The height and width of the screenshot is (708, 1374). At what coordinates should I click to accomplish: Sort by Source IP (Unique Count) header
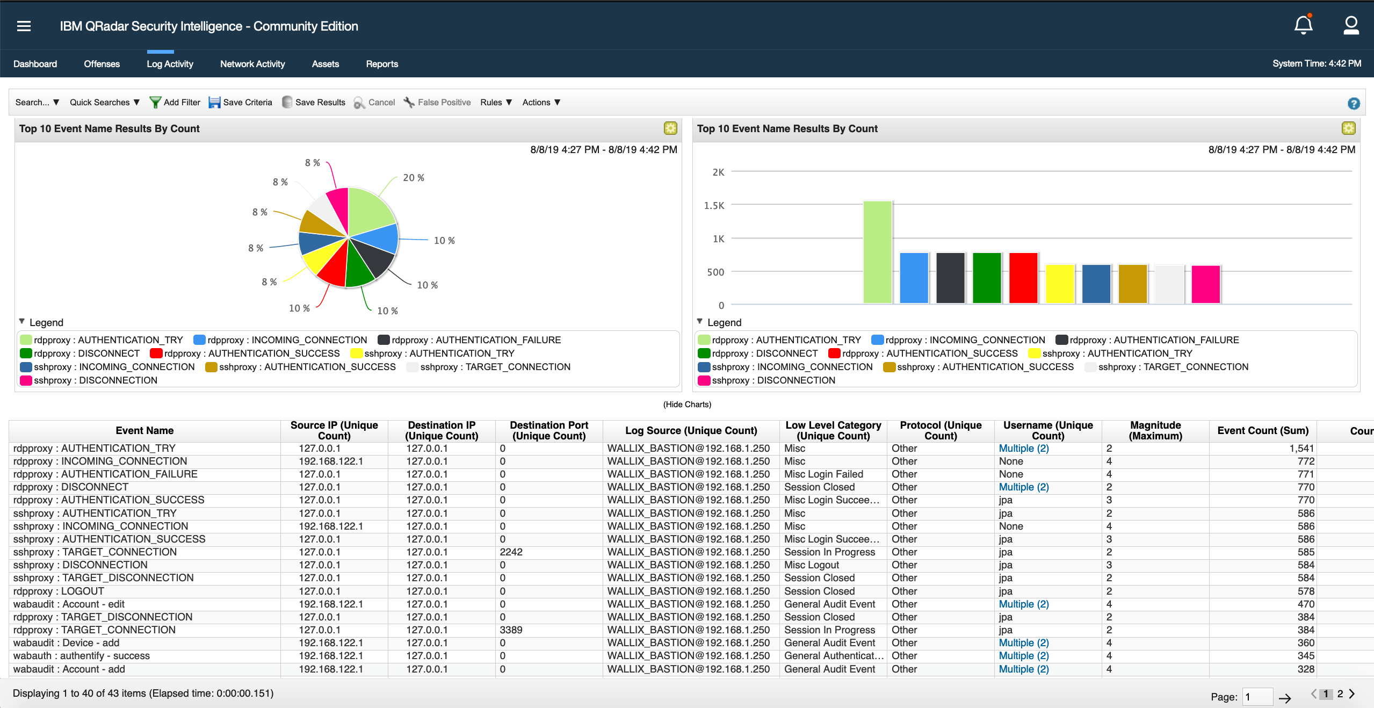[x=334, y=430]
